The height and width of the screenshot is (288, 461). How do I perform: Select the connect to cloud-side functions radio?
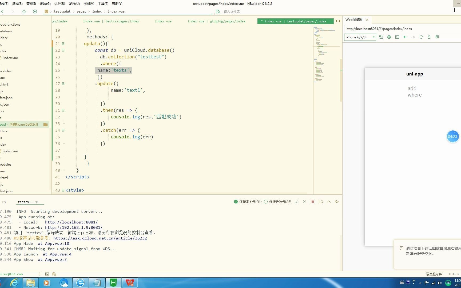pyautogui.click(x=266, y=202)
